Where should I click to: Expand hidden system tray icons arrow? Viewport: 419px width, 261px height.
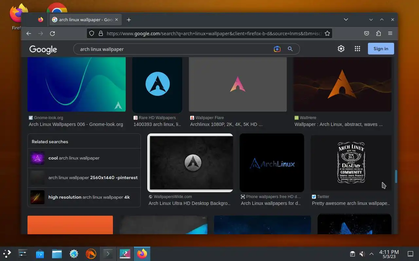pos(372,253)
